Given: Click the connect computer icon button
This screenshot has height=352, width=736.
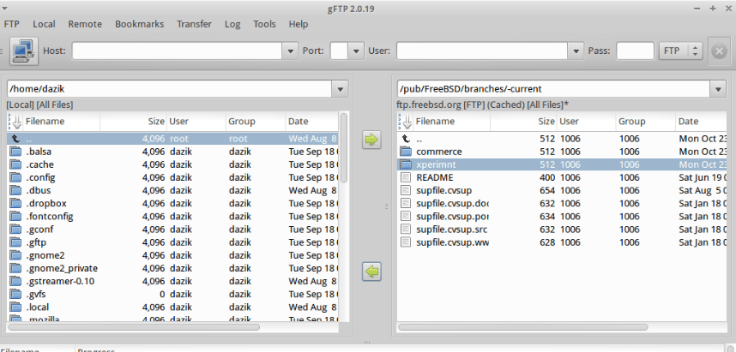Looking at the screenshot, I should point(23,51).
